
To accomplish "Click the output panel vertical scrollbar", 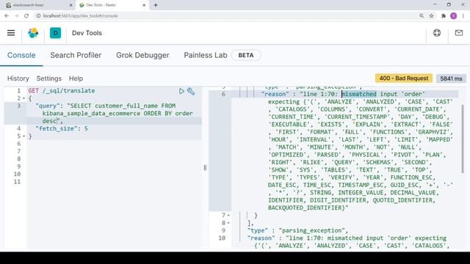I will (x=463, y=139).
